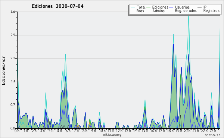This screenshot has width=224, height=138.
Task: Click the '0 h' x-axis label
Action: pos(17,131)
